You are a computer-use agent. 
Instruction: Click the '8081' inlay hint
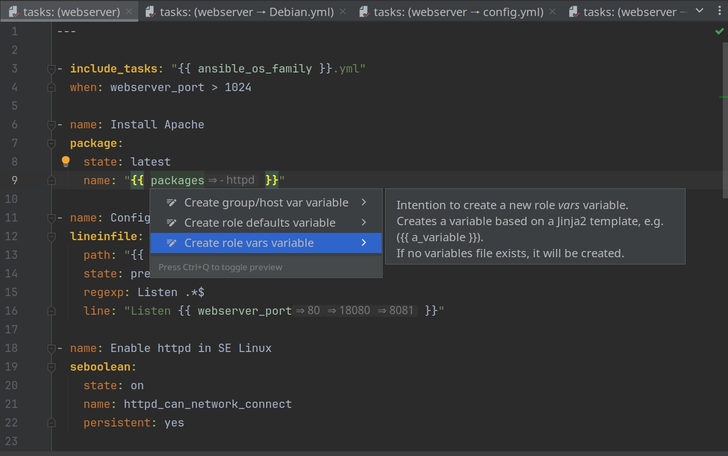[x=396, y=311]
